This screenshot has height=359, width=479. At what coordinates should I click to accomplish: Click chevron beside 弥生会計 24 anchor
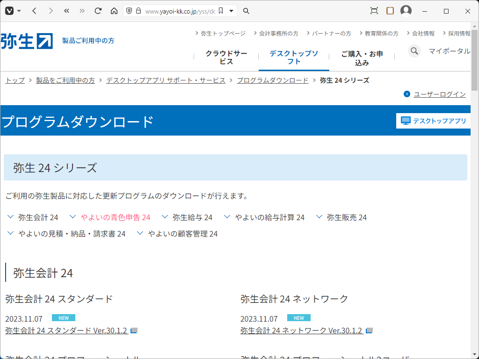coord(10,217)
